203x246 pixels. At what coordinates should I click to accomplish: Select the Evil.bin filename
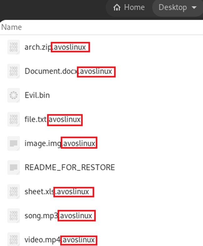coord(37,95)
